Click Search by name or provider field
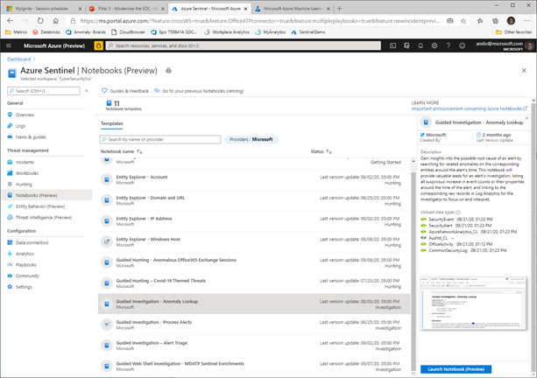537x378 pixels. 160,139
